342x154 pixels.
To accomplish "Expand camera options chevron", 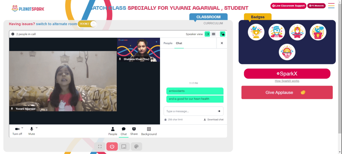I will (x=22, y=128).
